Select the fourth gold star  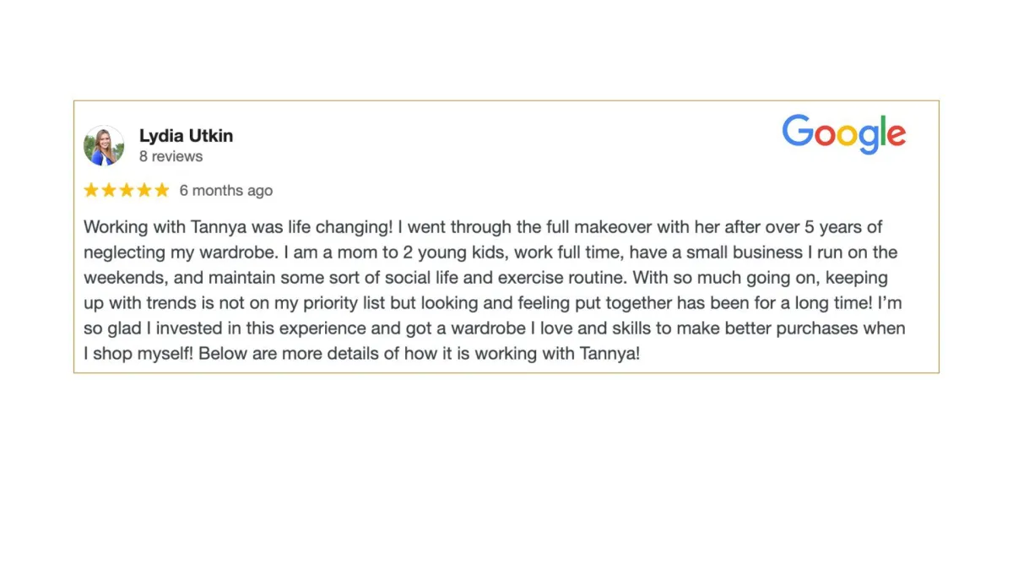pyautogui.click(x=144, y=190)
